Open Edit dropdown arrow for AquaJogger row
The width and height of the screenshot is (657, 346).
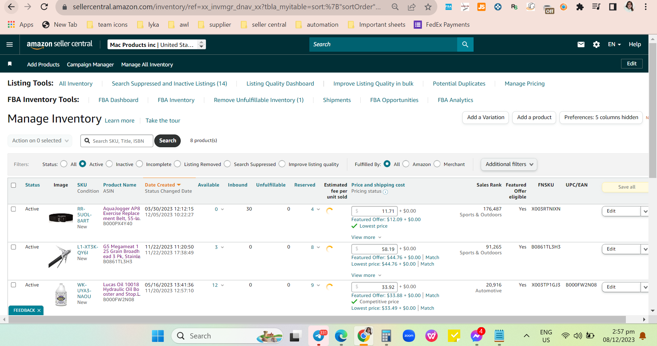coord(645,211)
